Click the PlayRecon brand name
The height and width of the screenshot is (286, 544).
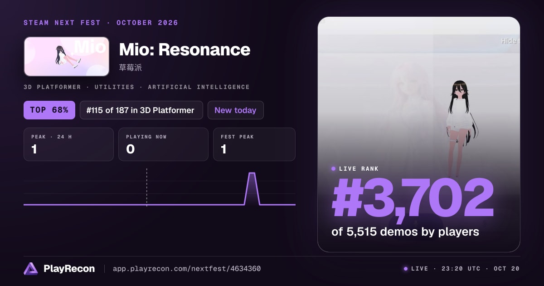click(x=69, y=269)
